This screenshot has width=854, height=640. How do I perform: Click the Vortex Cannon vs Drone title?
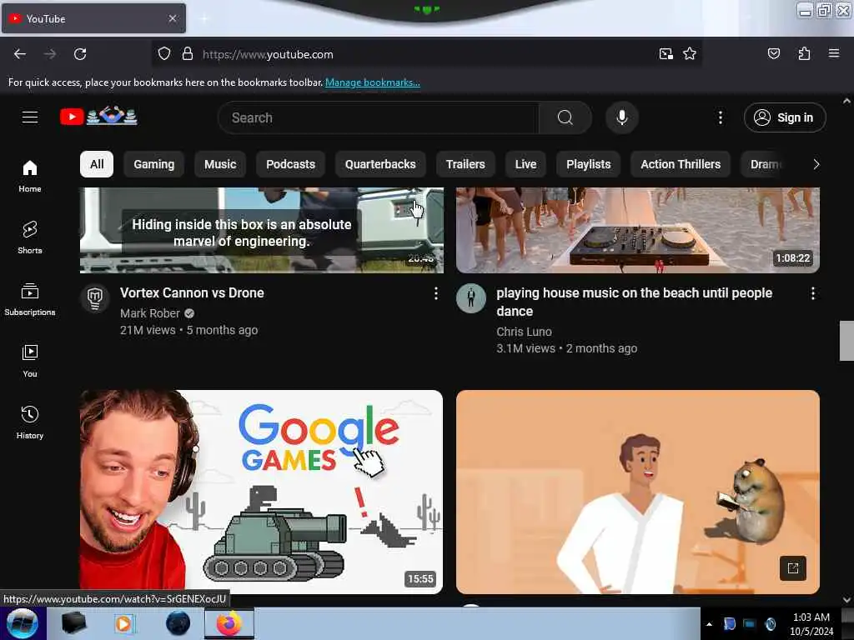(192, 292)
